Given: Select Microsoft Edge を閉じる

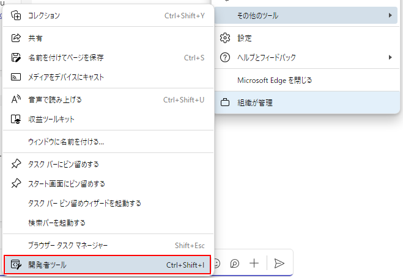Looking at the screenshot, I should 307,80.
